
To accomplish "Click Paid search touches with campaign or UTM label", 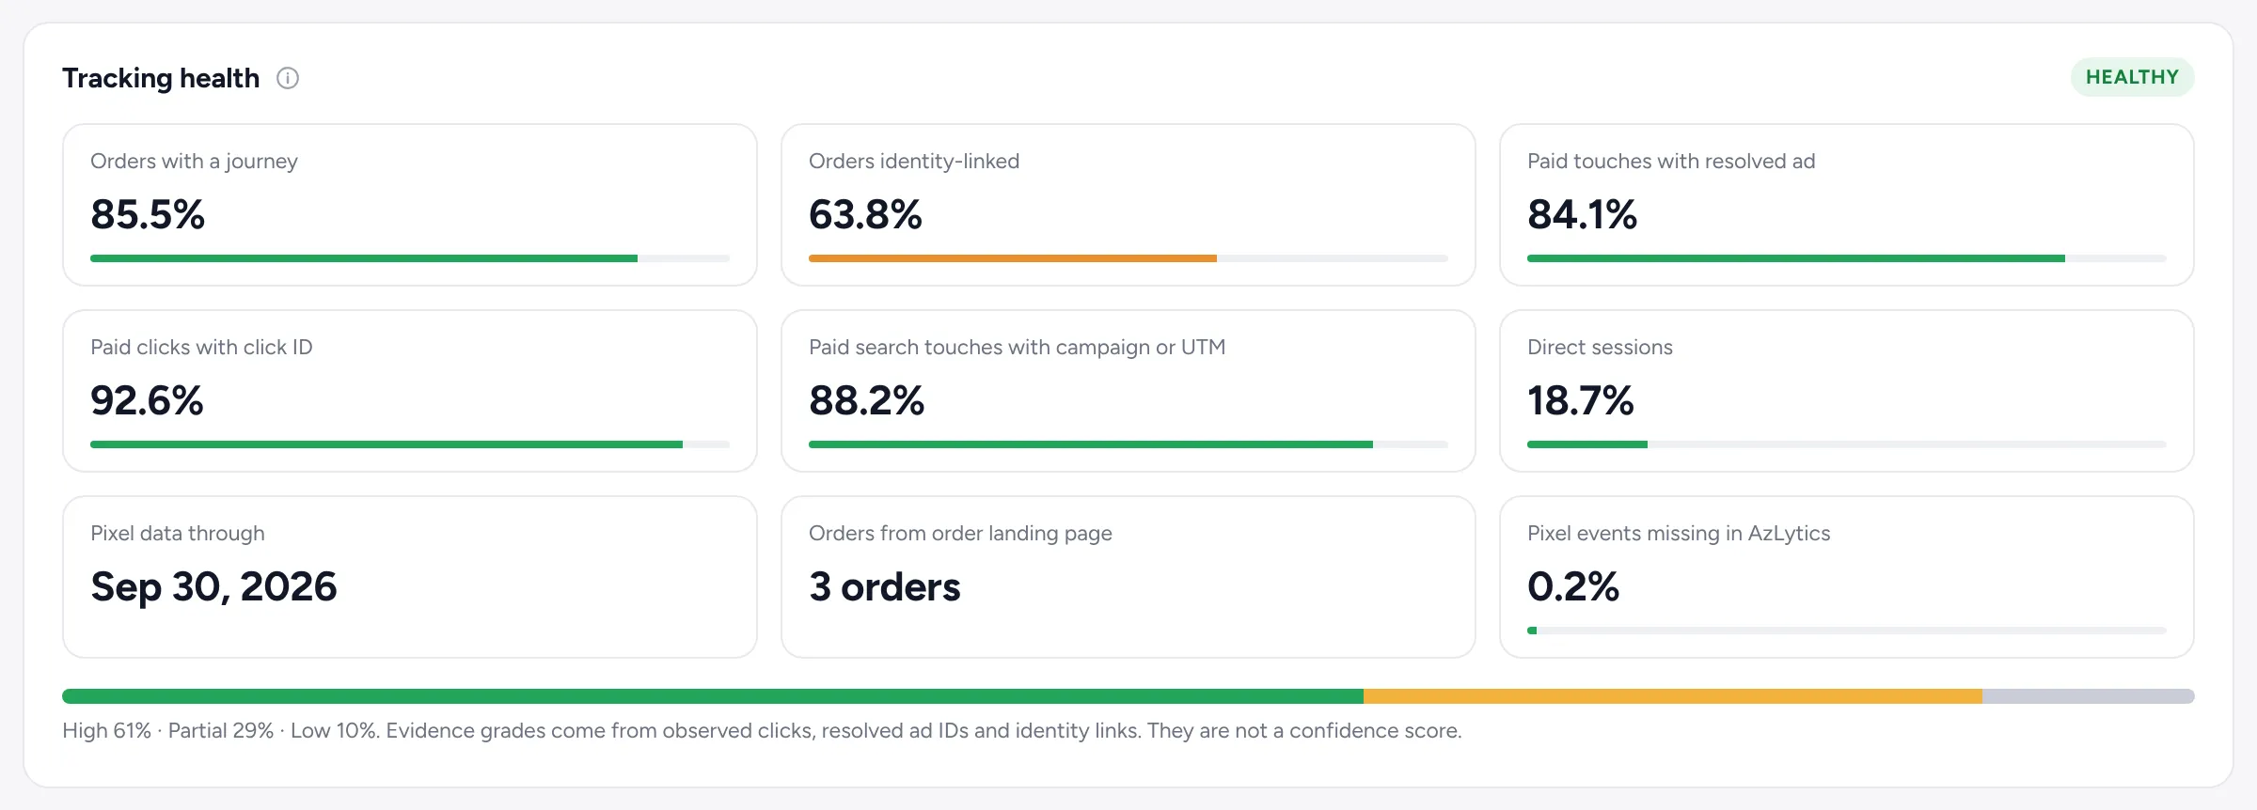I will pos(1017,348).
